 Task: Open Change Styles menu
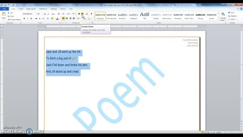223,17
